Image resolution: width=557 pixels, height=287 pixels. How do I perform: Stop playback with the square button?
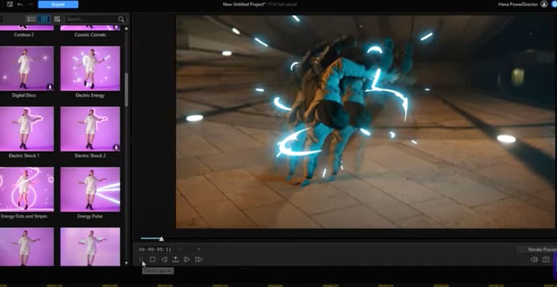pos(153,259)
